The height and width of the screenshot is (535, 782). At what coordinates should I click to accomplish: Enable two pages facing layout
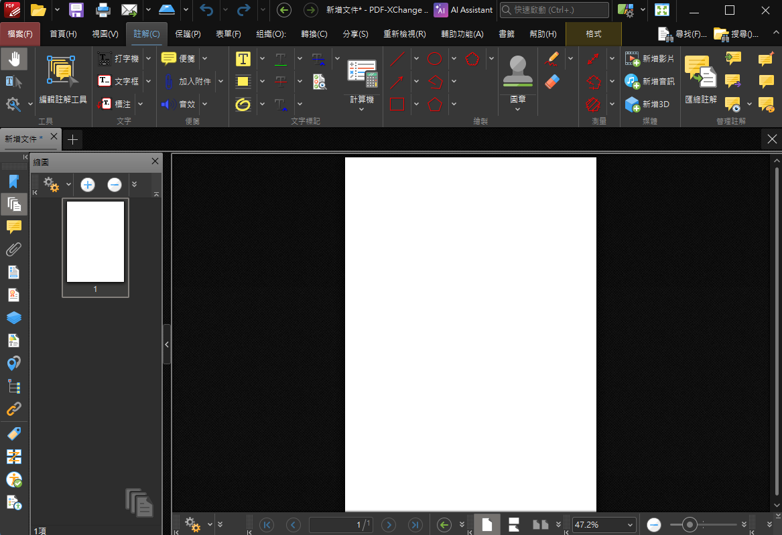tap(541, 524)
